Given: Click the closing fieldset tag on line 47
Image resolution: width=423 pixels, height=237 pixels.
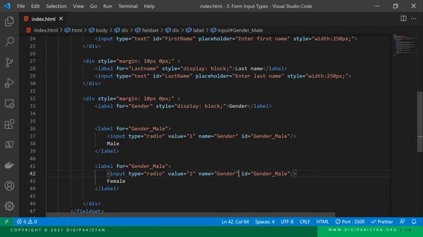Looking at the screenshot, I should [x=87, y=211].
